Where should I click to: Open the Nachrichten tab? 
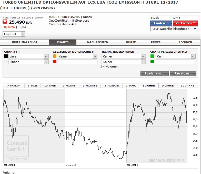click(97, 42)
